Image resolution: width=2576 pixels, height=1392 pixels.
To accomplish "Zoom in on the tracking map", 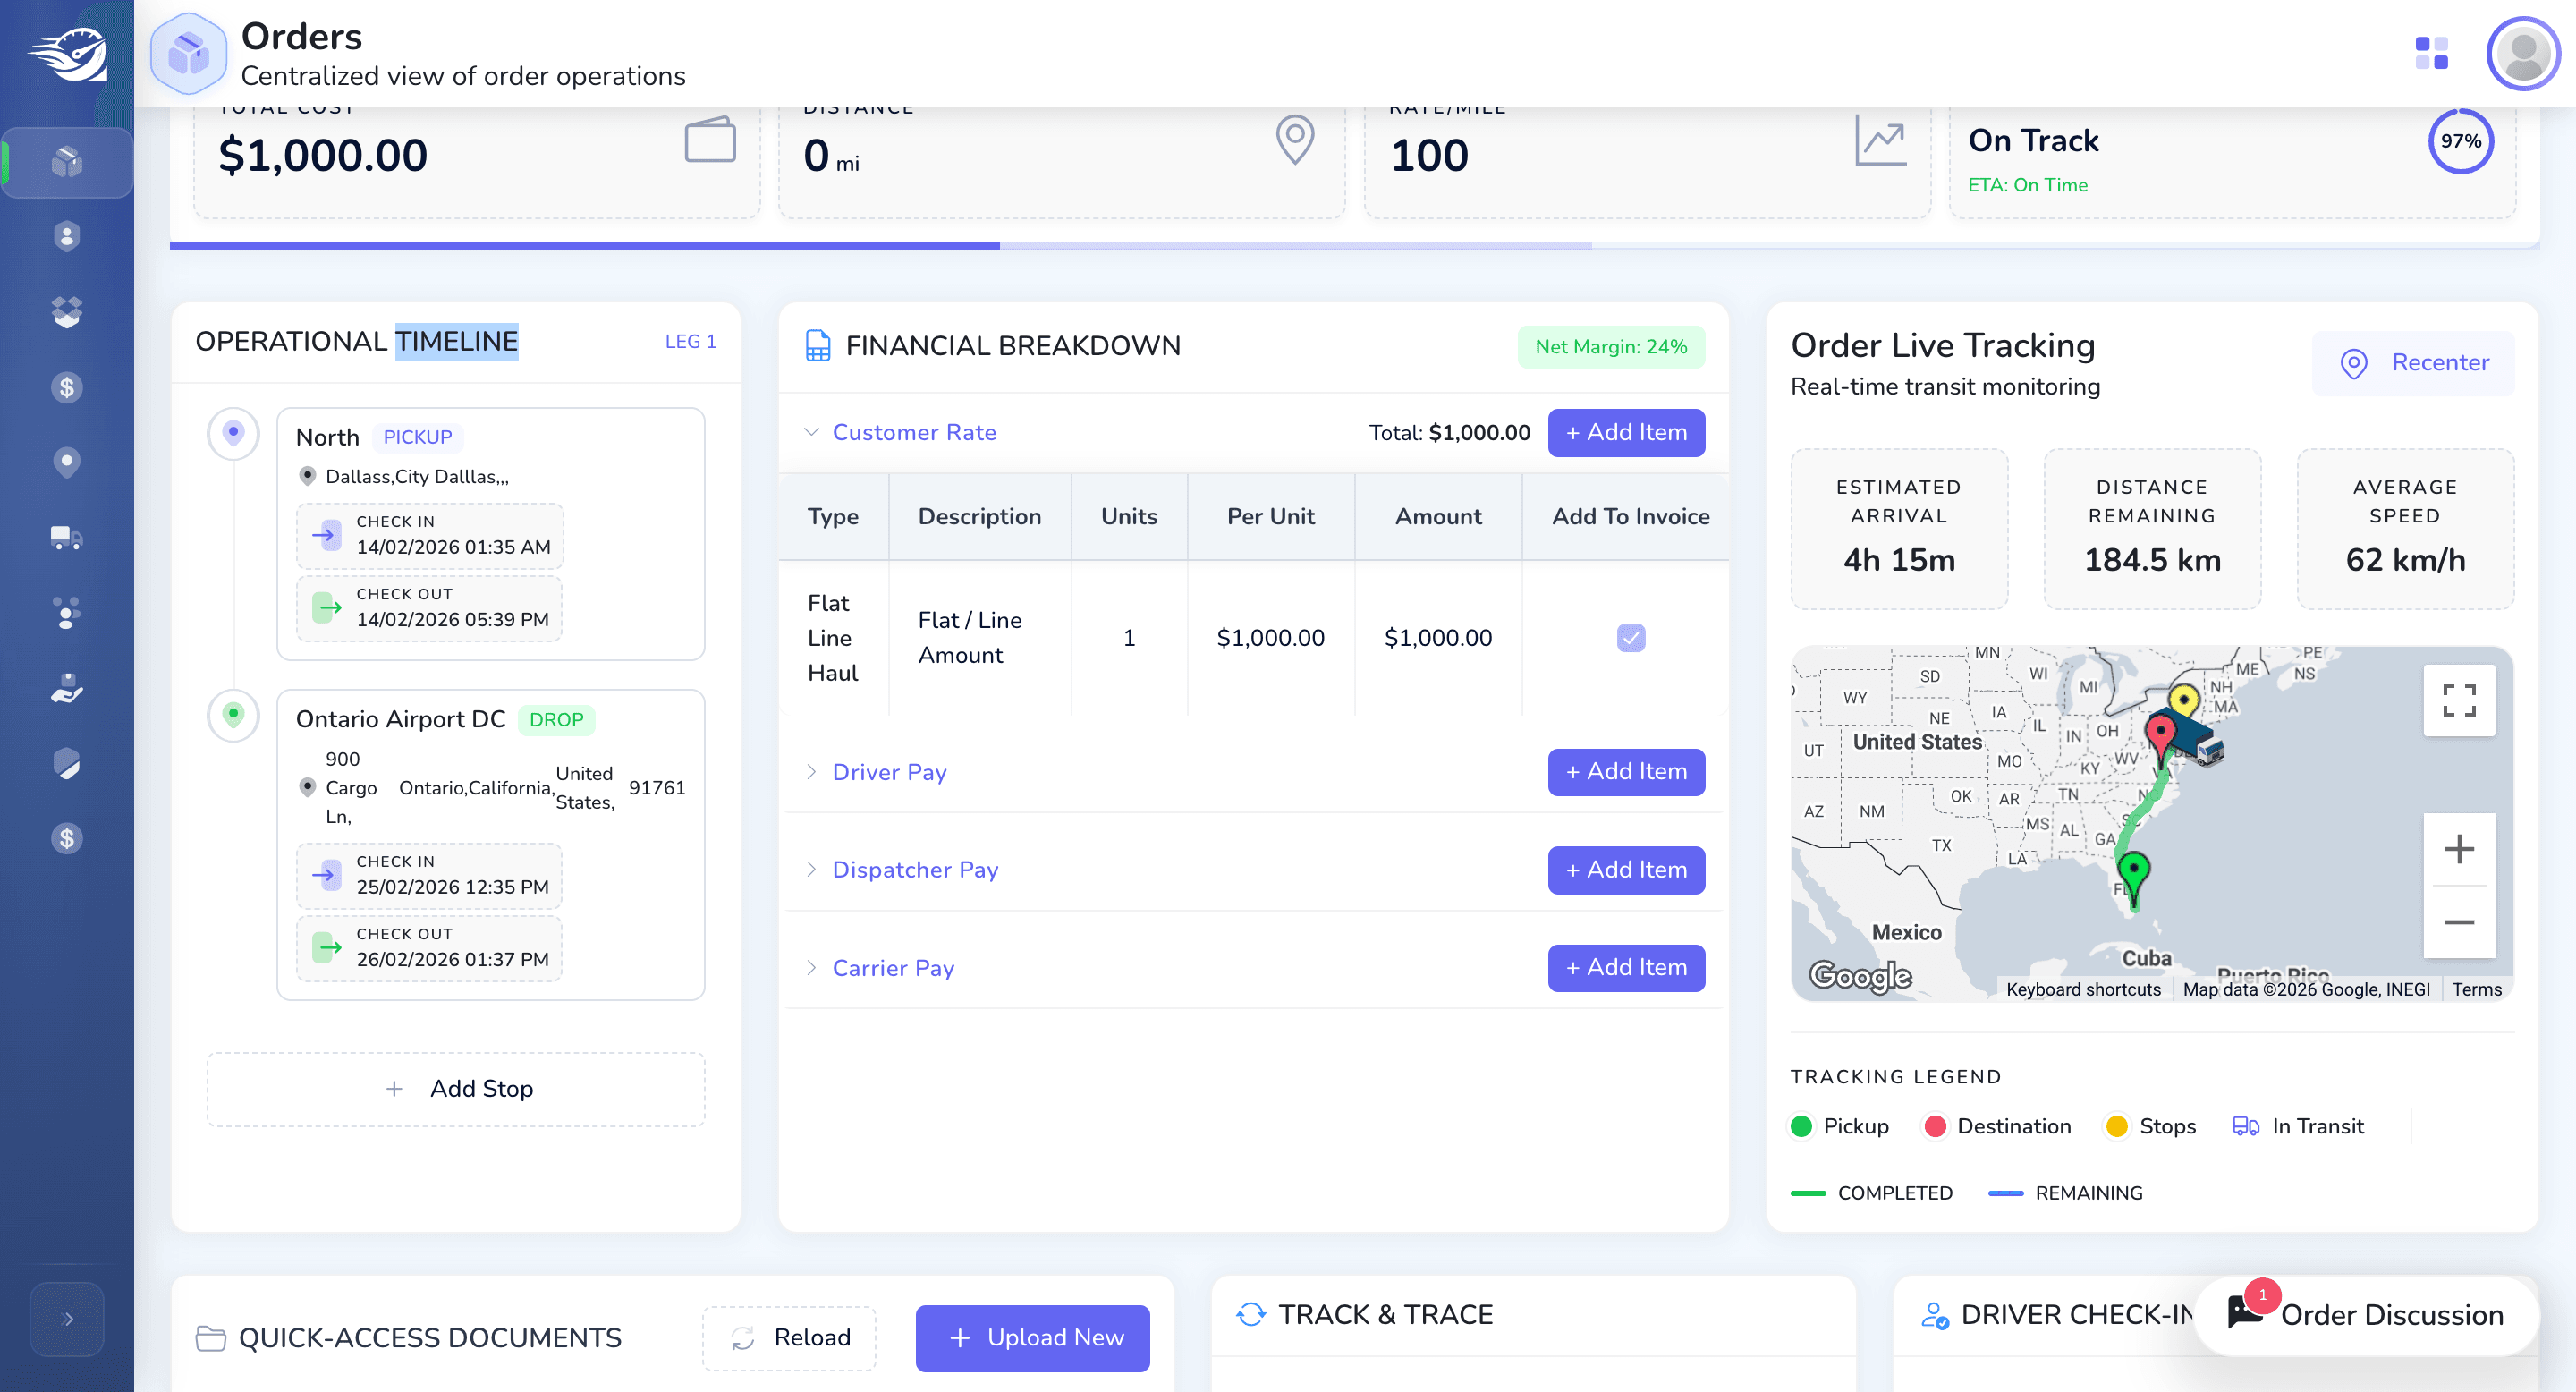I will pyautogui.click(x=2459, y=849).
